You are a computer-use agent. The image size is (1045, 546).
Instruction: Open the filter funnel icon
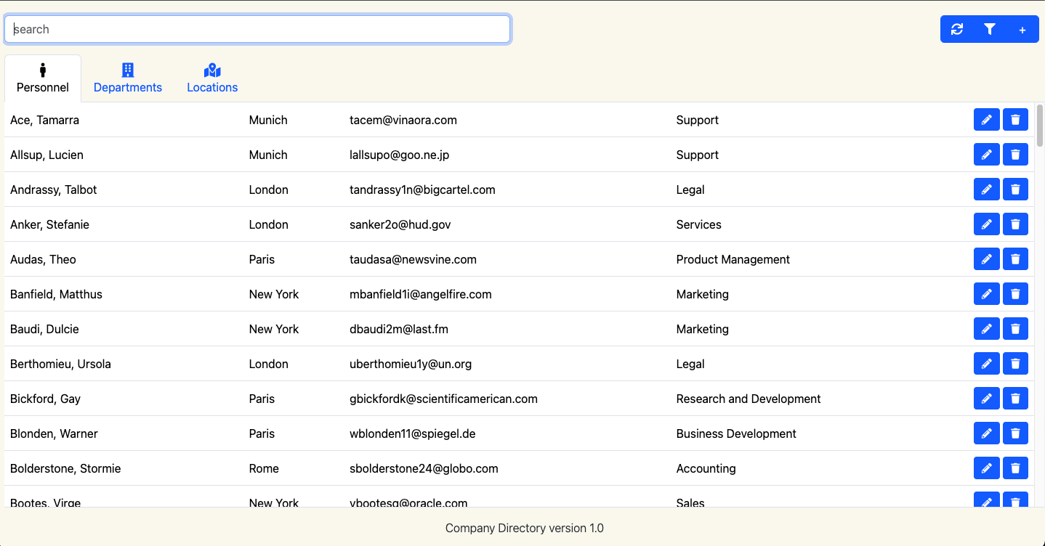coord(990,30)
